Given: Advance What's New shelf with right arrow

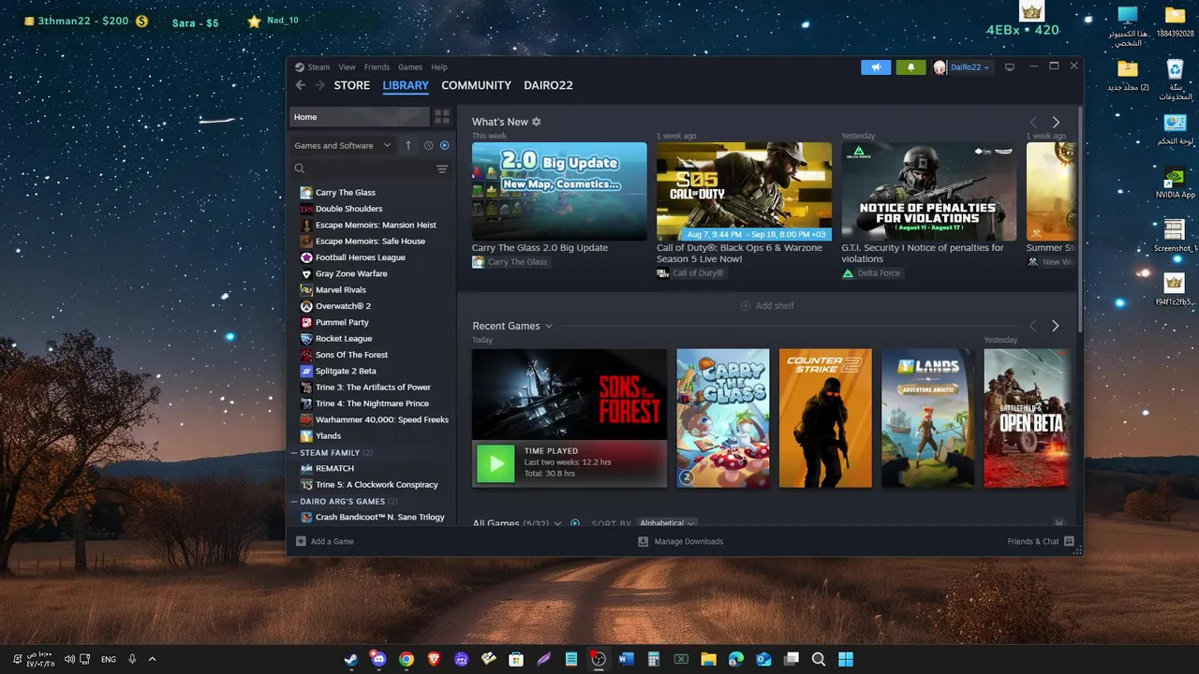Looking at the screenshot, I should (x=1056, y=123).
